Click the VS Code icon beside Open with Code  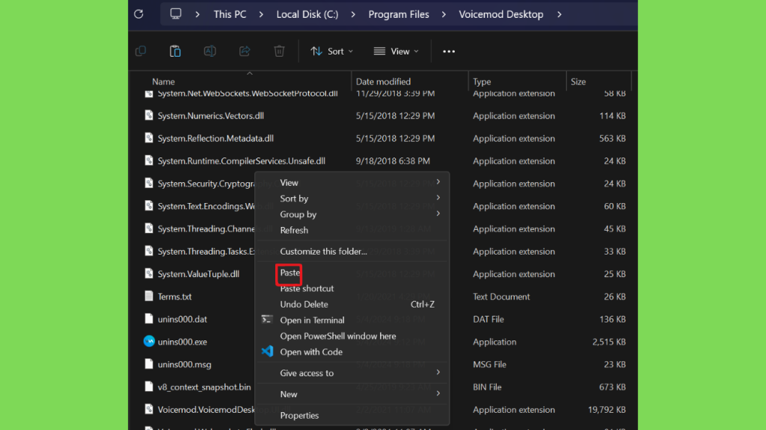tap(267, 352)
